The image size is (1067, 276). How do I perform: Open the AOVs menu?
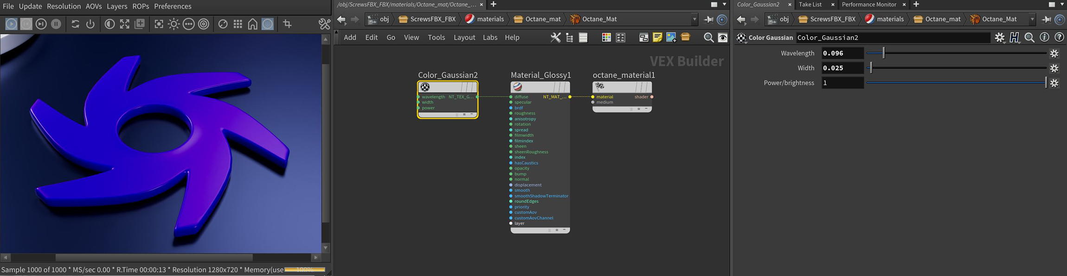point(94,6)
